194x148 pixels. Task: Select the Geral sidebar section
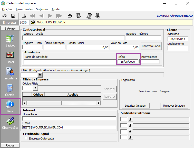point(10,107)
